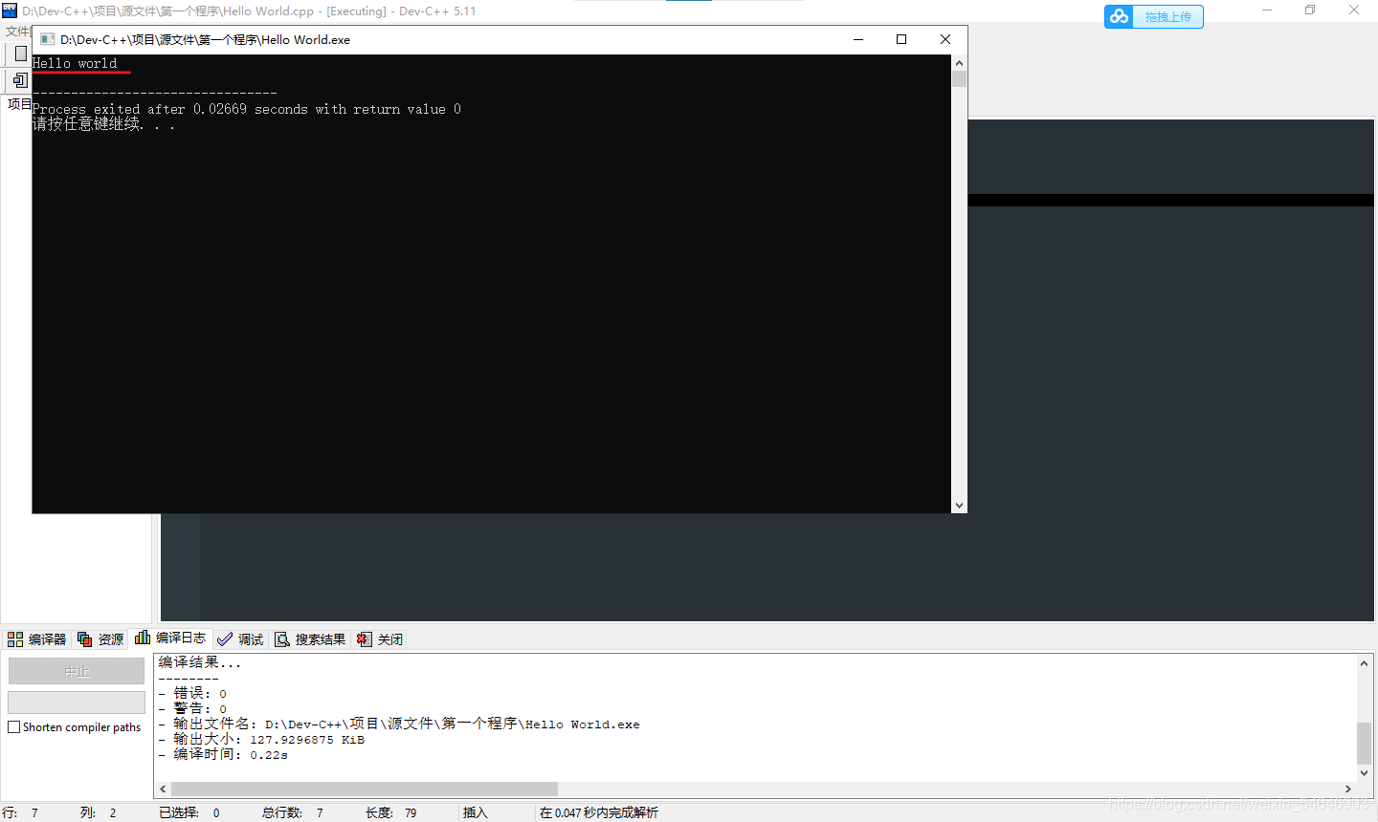Minimize the Hello World.exe console window
1378x822 pixels.
coord(858,39)
